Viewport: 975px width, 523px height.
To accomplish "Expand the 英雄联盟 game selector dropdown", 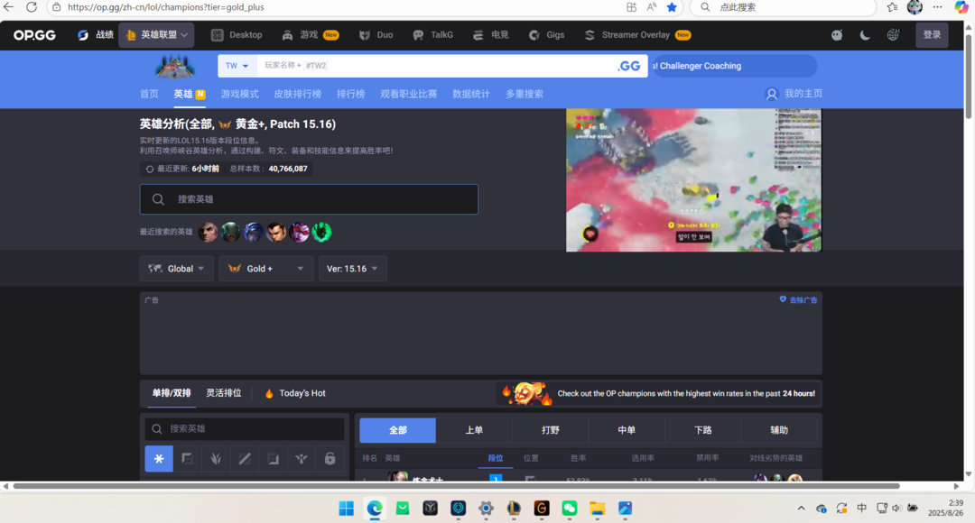I will (157, 35).
